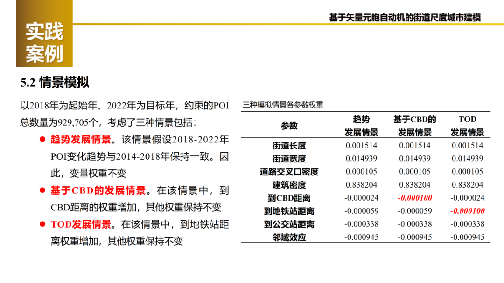This screenshot has height=283, width=504.
Task: Select 街道宽度 value 0.014939 under TOD column
Action: 467,159
